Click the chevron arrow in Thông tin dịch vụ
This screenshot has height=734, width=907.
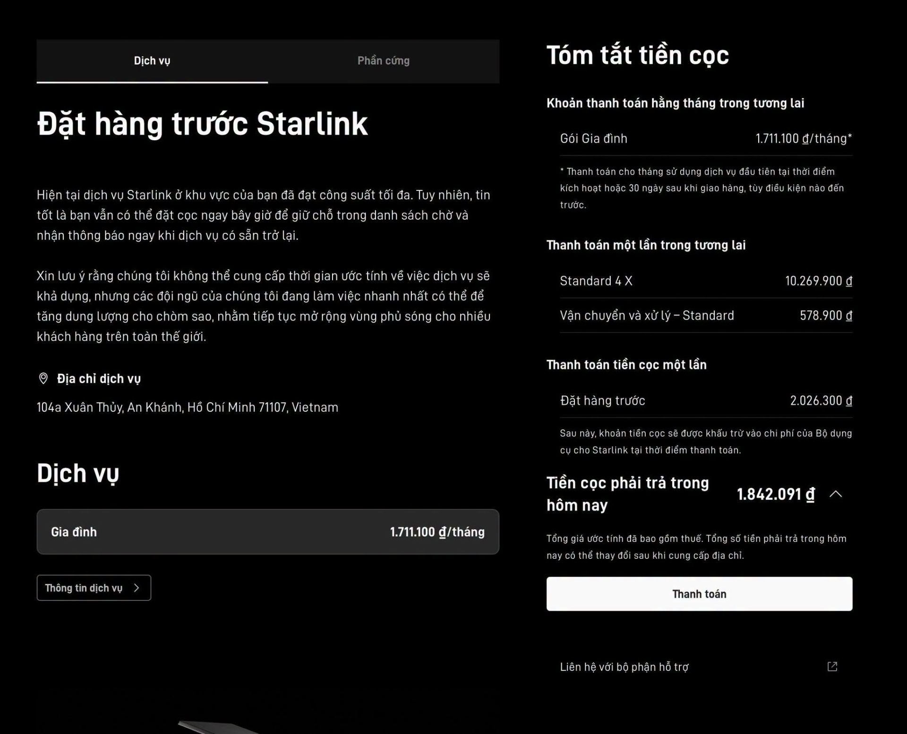click(137, 588)
